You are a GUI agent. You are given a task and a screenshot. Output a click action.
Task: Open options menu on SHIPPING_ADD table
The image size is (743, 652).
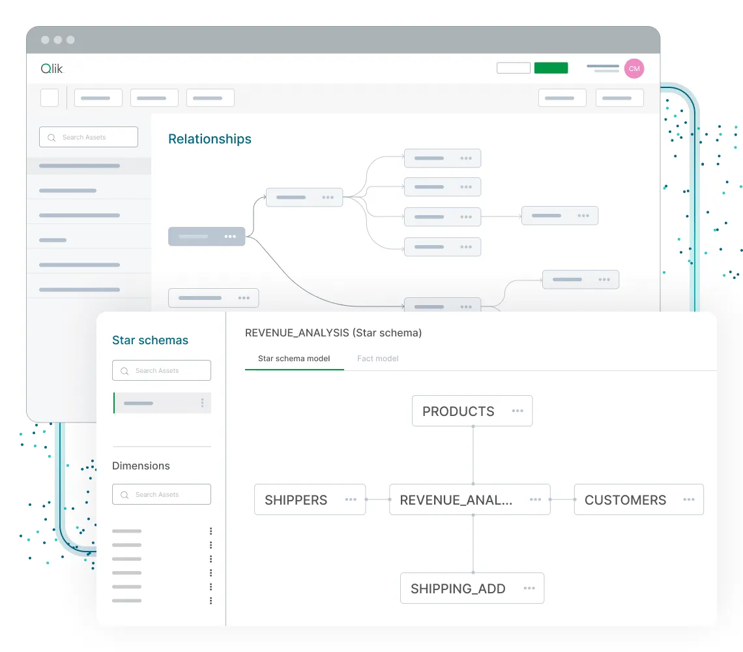click(x=529, y=588)
